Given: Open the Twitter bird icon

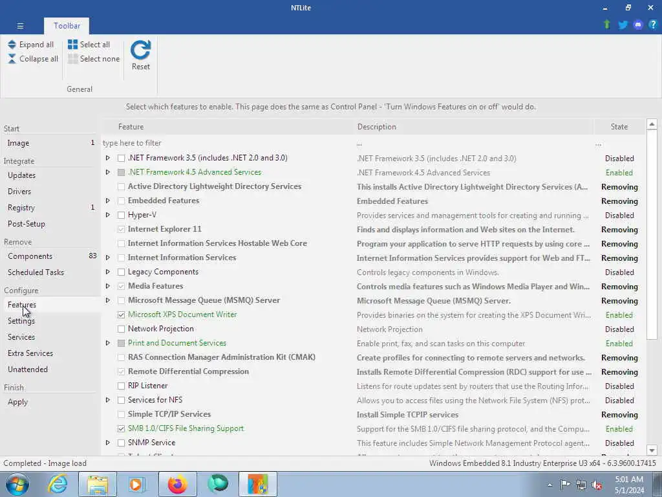Looking at the screenshot, I should [x=623, y=25].
